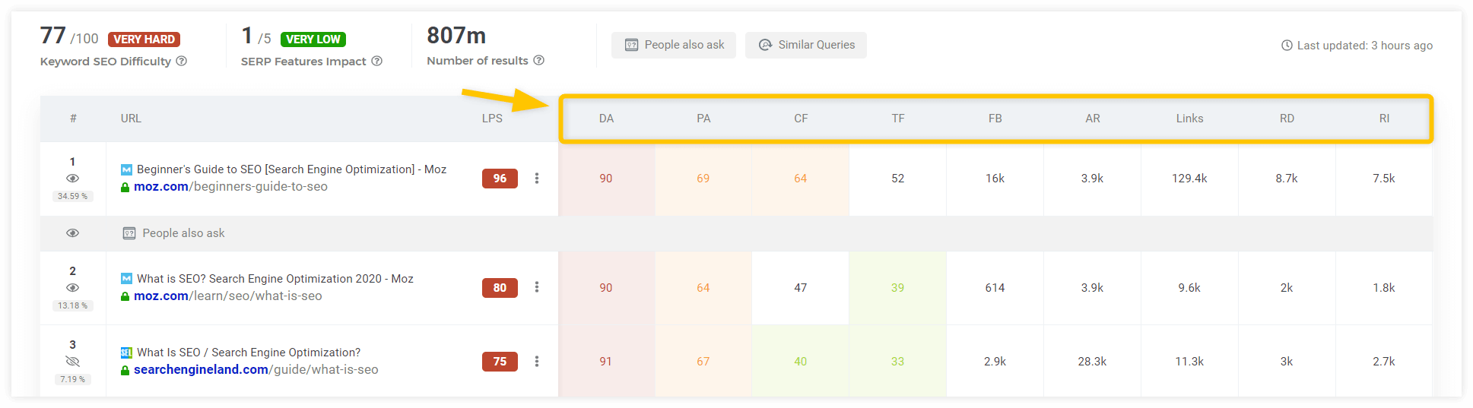Sort by LPS column header
The height and width of the screenshot is (408, 1473).
492,119
